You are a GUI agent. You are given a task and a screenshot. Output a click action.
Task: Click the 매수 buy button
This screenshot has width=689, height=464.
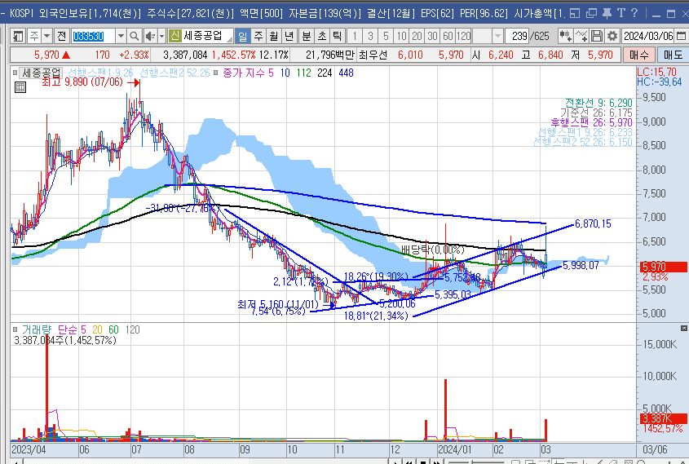639,55
